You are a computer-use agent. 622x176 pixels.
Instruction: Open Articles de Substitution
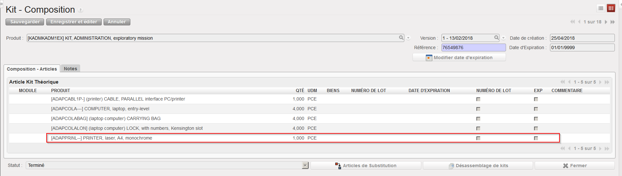click(366, 166)
